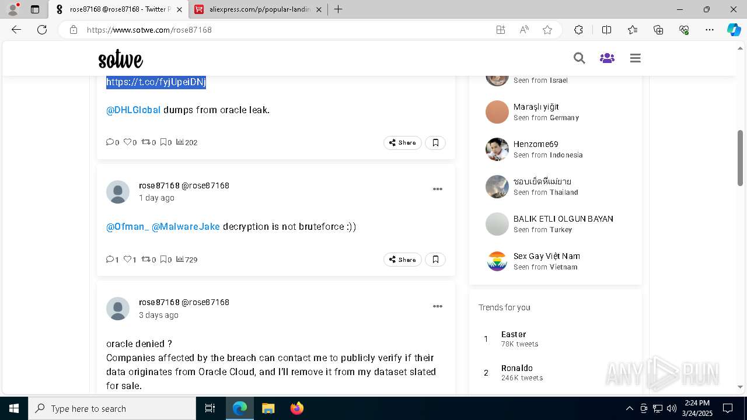Share the decryption tweet
The width and height of the screenshot is (747, 420).
point(403,260)
